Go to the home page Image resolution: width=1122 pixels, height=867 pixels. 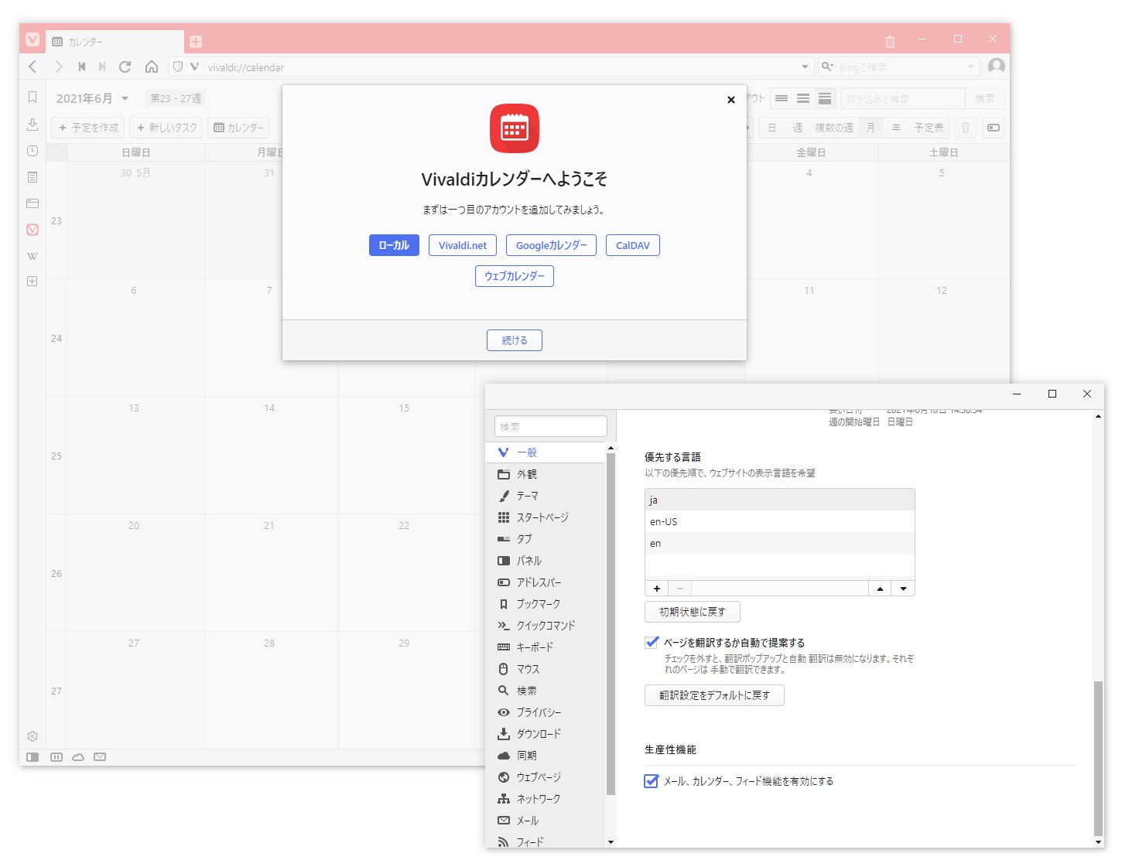[152, 67]
